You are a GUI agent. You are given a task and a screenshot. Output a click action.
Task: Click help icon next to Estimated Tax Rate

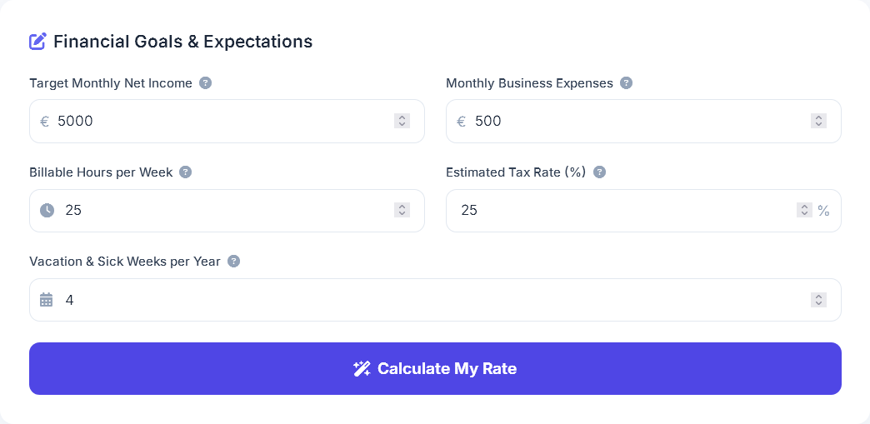599,172
